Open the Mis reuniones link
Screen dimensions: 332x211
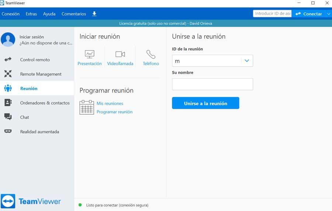(x=110, y=103)
